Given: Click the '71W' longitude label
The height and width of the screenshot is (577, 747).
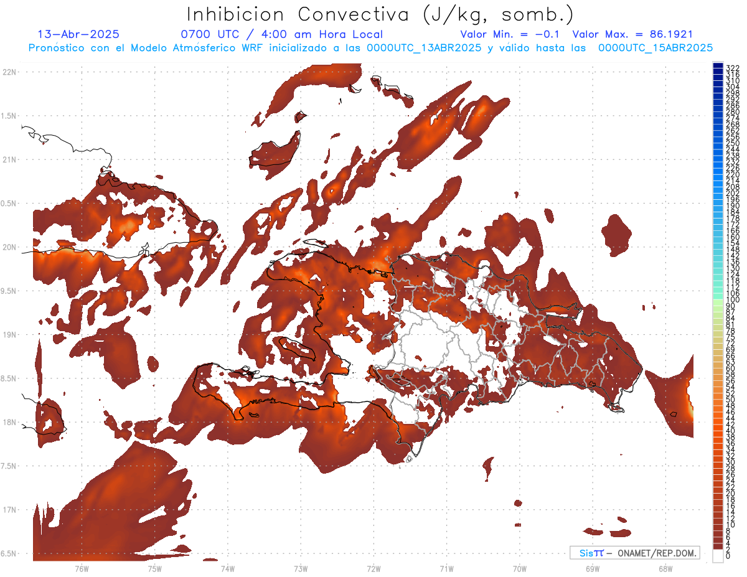Looking at the screenshot, I should (446, 569).
